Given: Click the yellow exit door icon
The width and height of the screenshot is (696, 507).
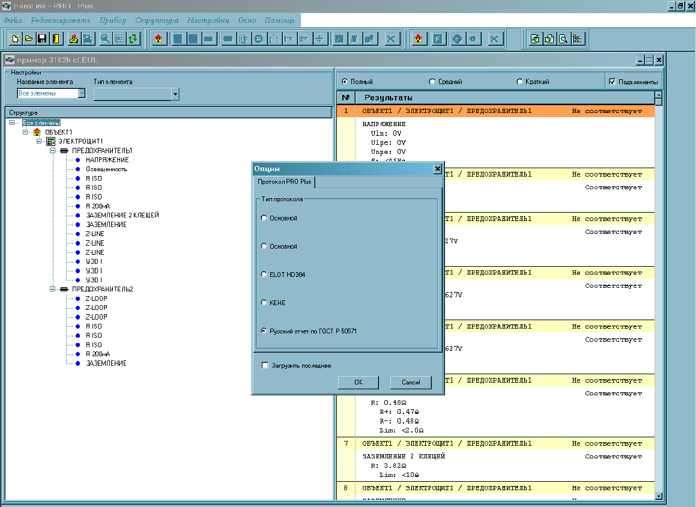Looking at the screenshot, I should pos(55,39).
